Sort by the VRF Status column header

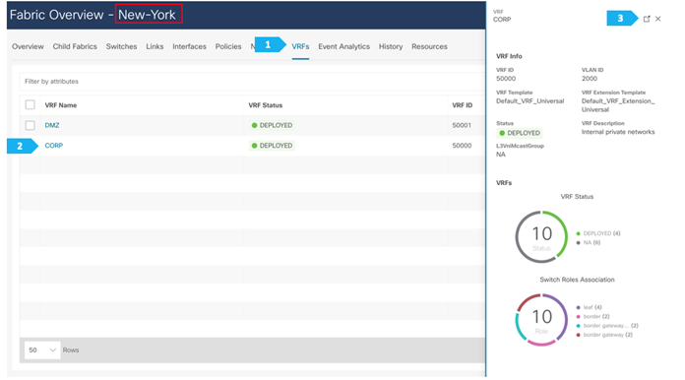click(265, 105)
